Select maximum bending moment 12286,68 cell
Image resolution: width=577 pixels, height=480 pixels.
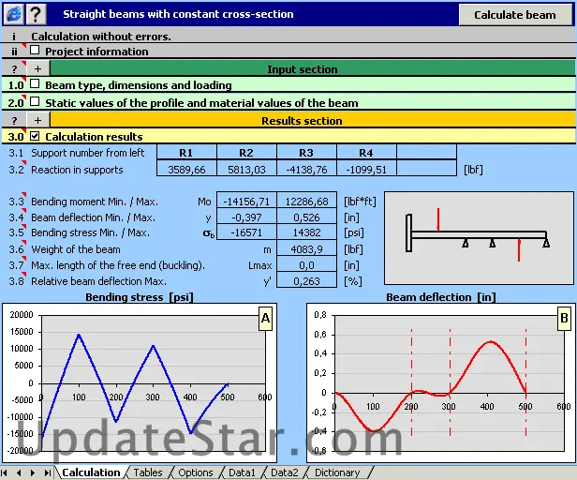coord(306,202)
